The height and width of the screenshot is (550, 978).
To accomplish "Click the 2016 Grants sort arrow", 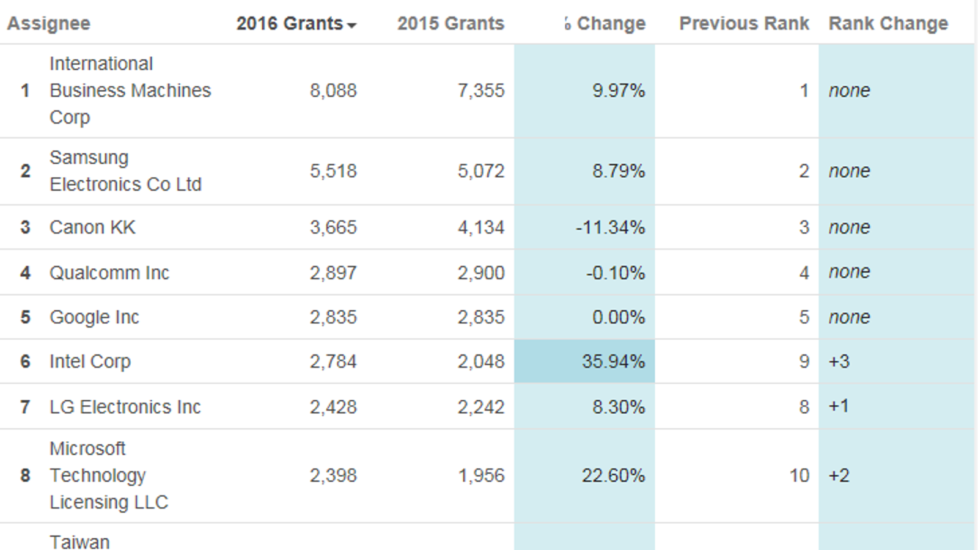I will [x=351, y=26].
